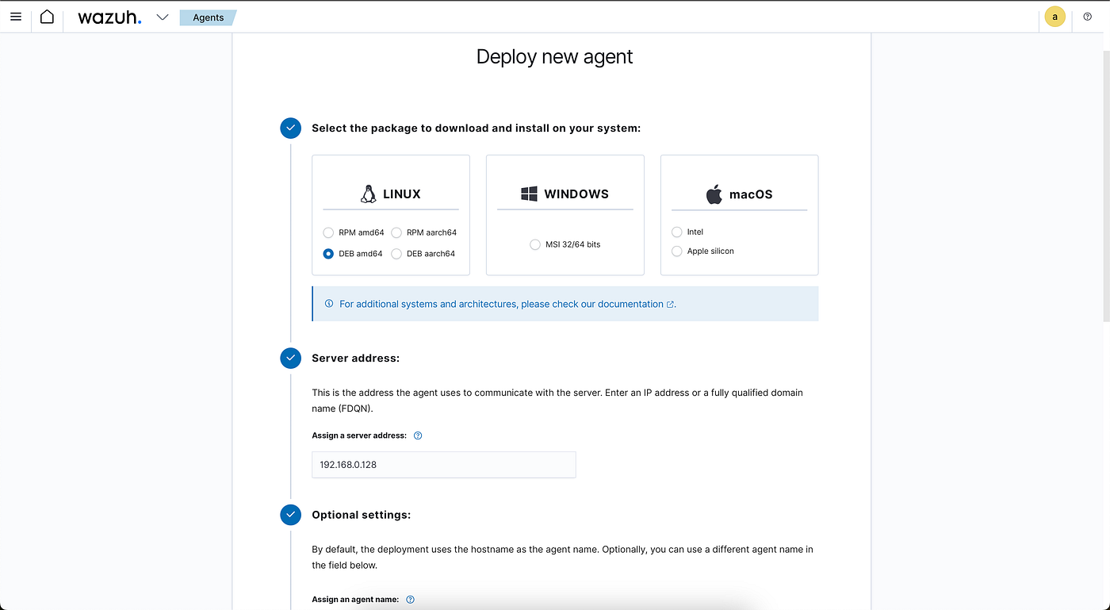Focus the server address input field
This screenshot has width=1110, height=610.
pos(444,465)
